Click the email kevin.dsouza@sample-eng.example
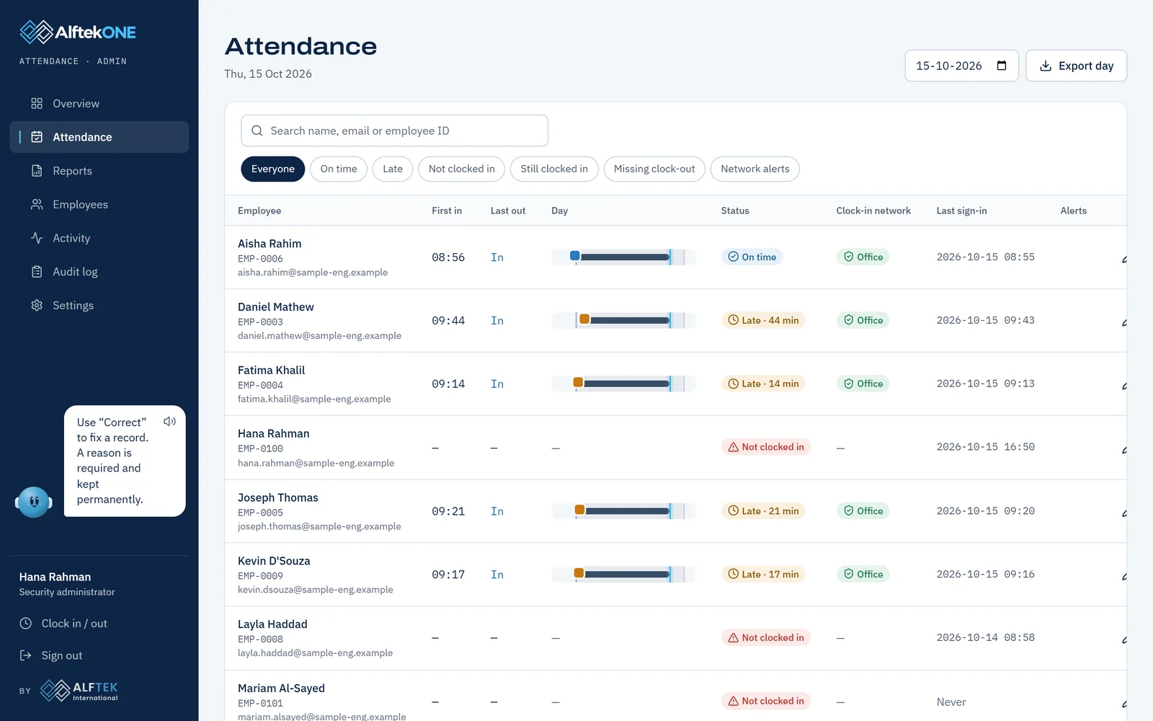1153x721 pixels. pyautogui.click(x=316, y=590)
